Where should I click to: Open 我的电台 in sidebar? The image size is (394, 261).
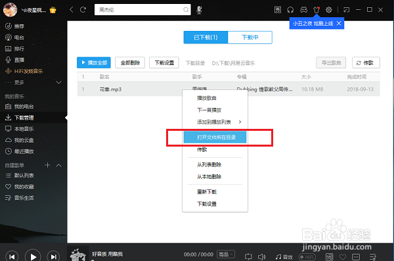pos(24,107)
